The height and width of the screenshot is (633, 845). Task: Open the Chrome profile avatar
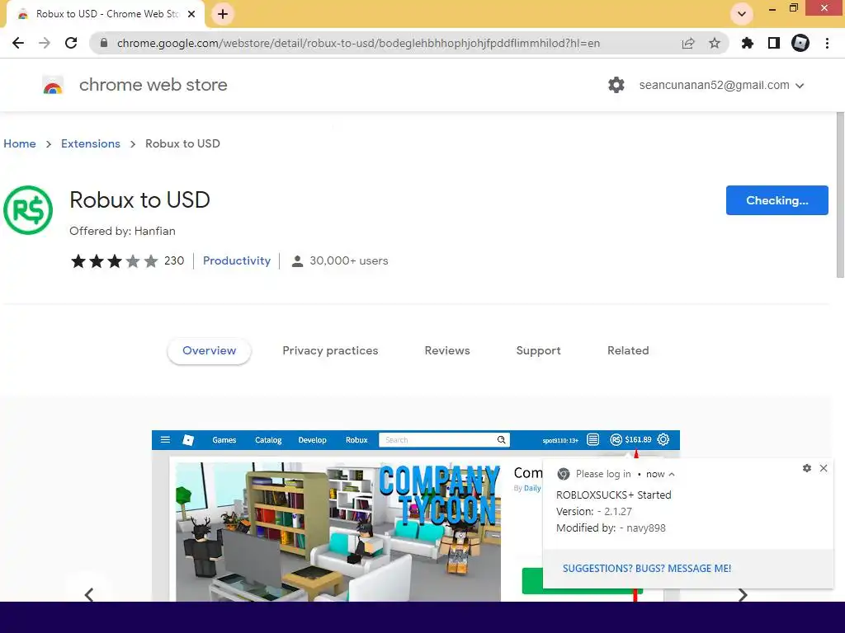click(x=800, y=43)
